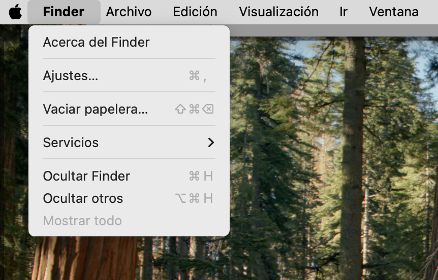The width and height of the screenshot is (438, 280).
Task: Select Vaciar papelera…
Action: (x=129, y=109)
